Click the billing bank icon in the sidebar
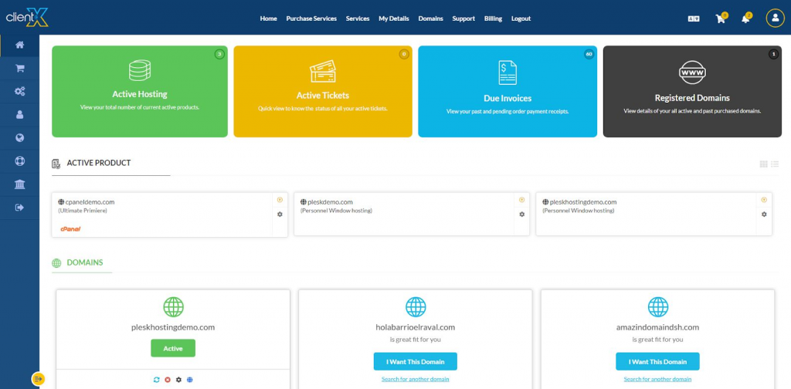 [19, 184]
